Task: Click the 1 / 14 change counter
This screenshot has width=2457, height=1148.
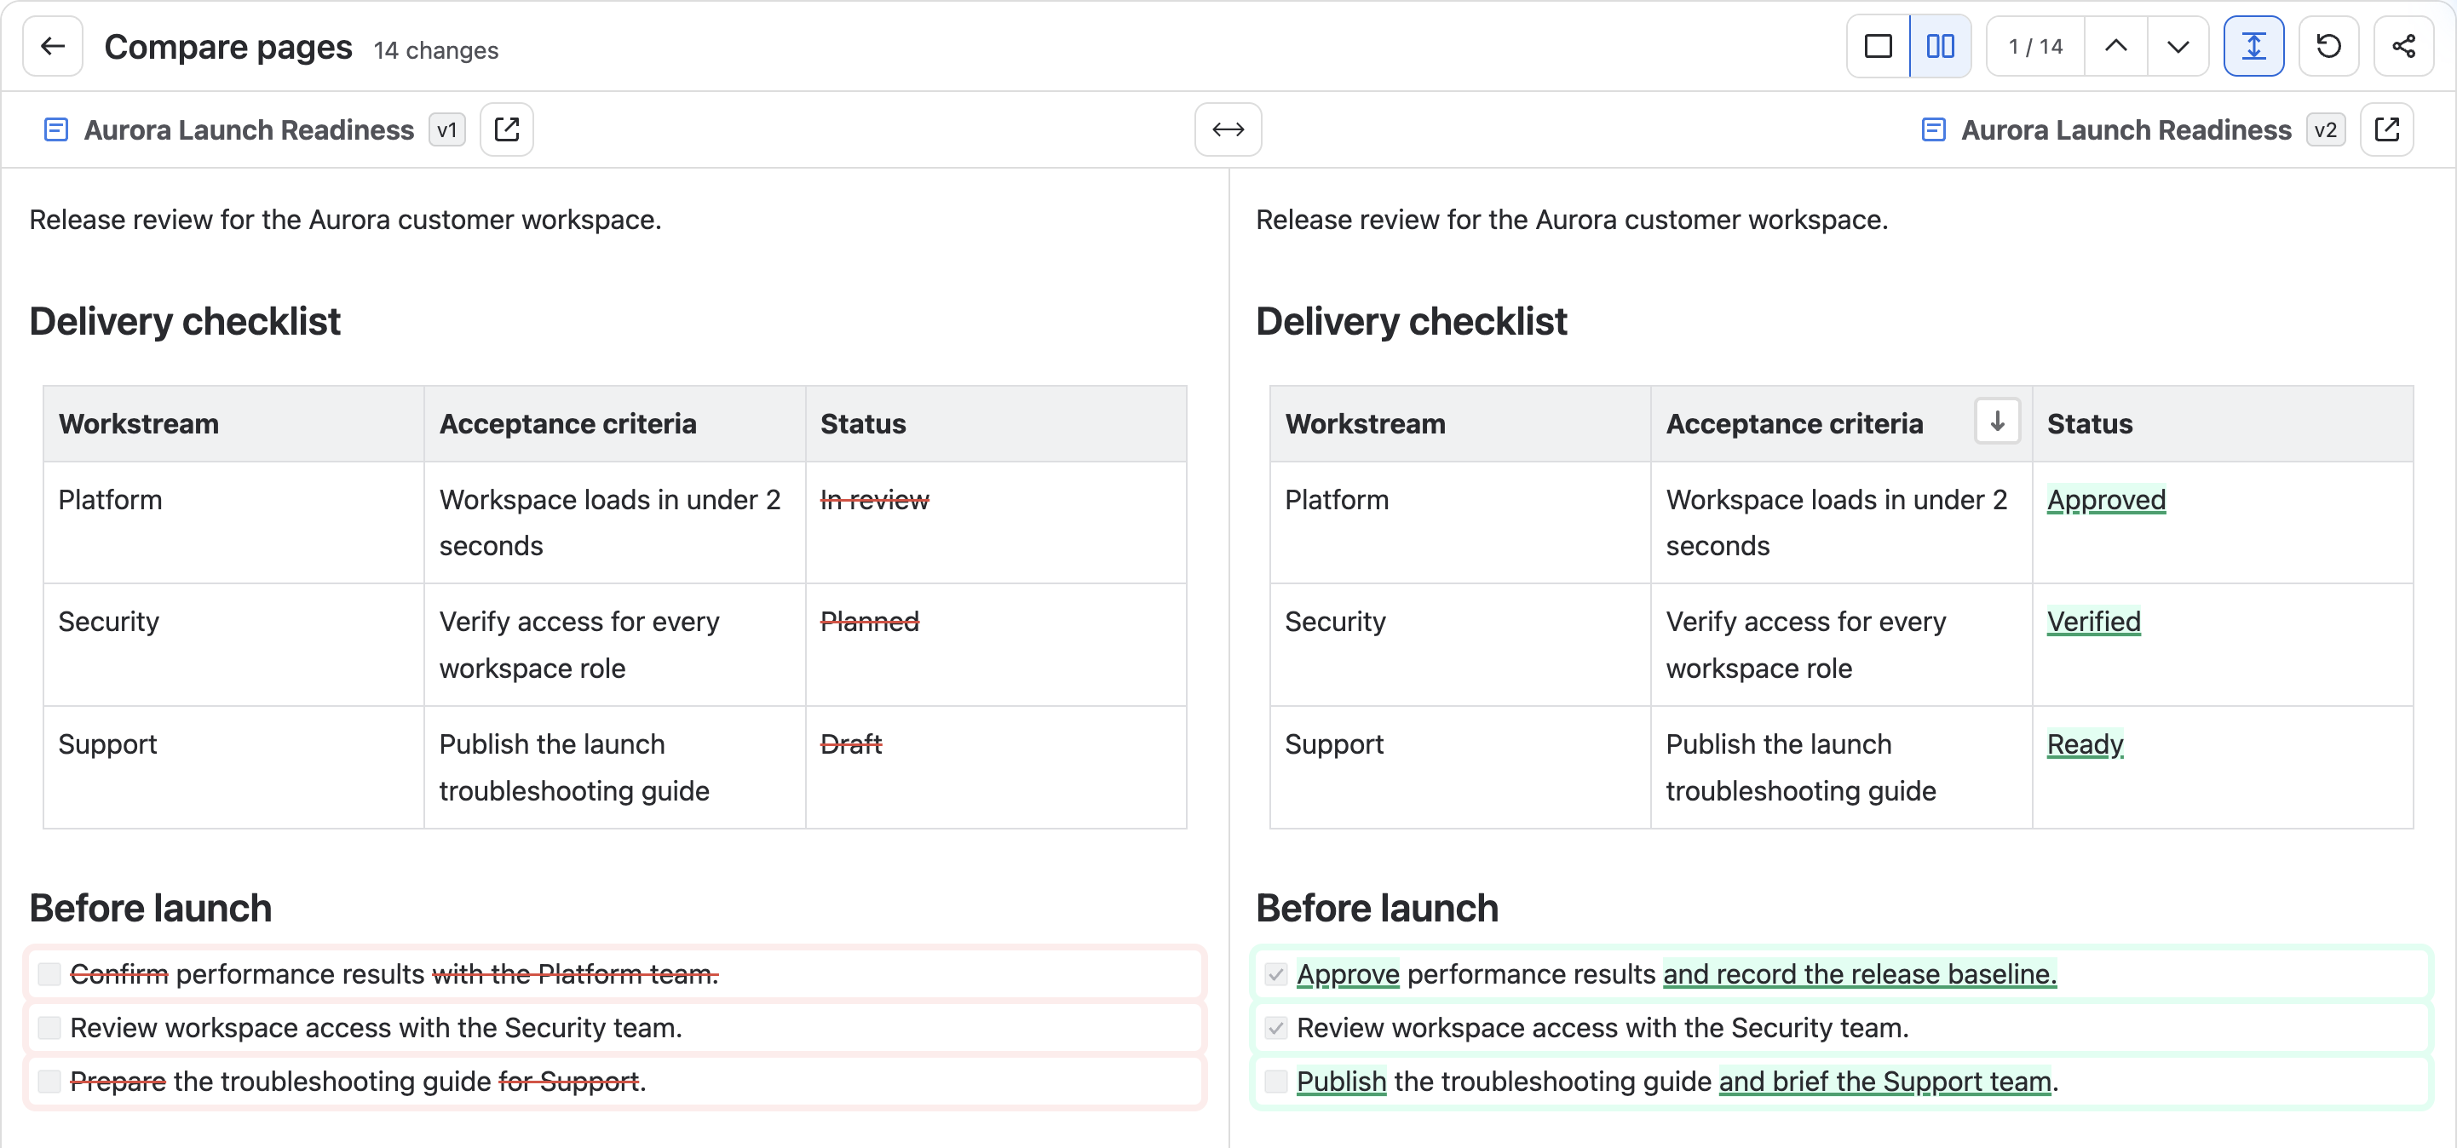Action: (2035, 46)
